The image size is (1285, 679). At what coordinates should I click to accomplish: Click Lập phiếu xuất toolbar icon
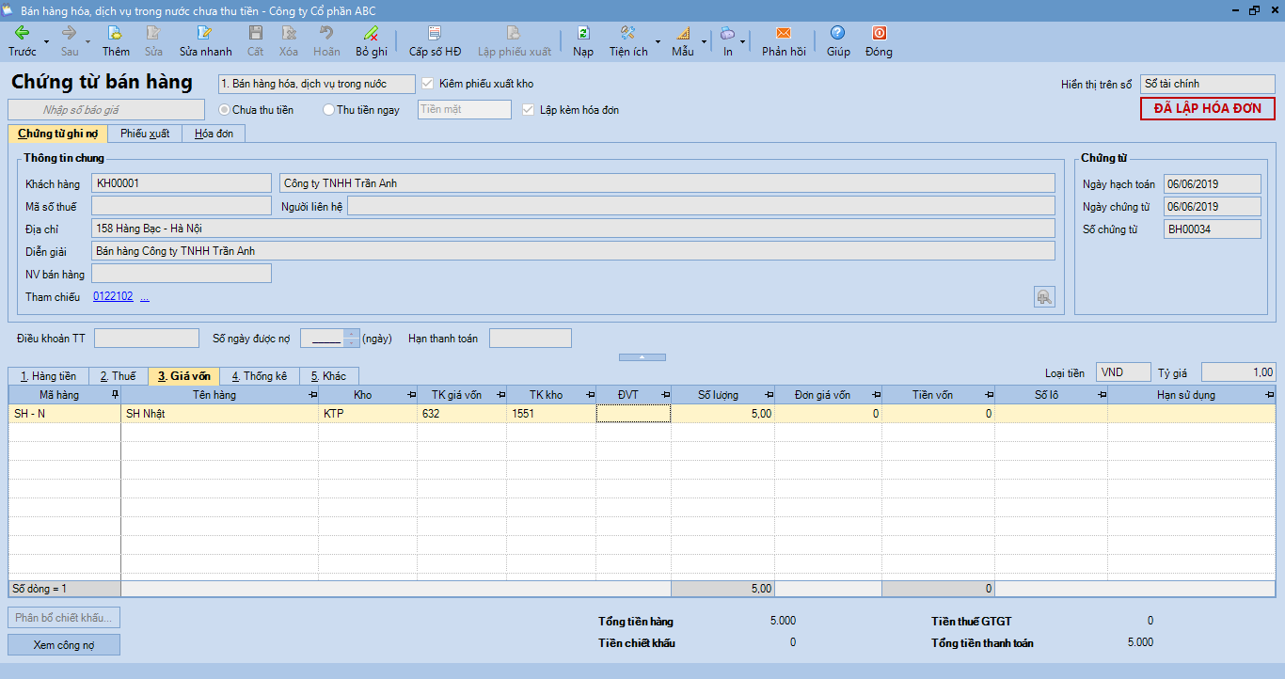pyautogui.click(x=514, y=41)
